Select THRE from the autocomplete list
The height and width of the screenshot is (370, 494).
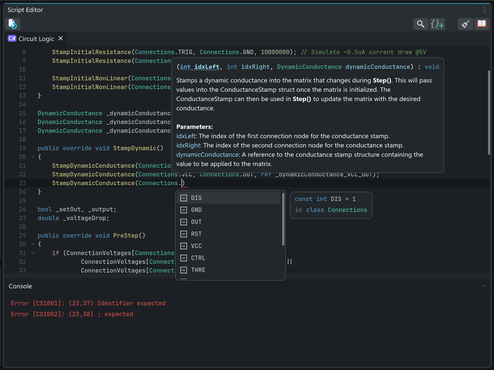tap(228, 270)
